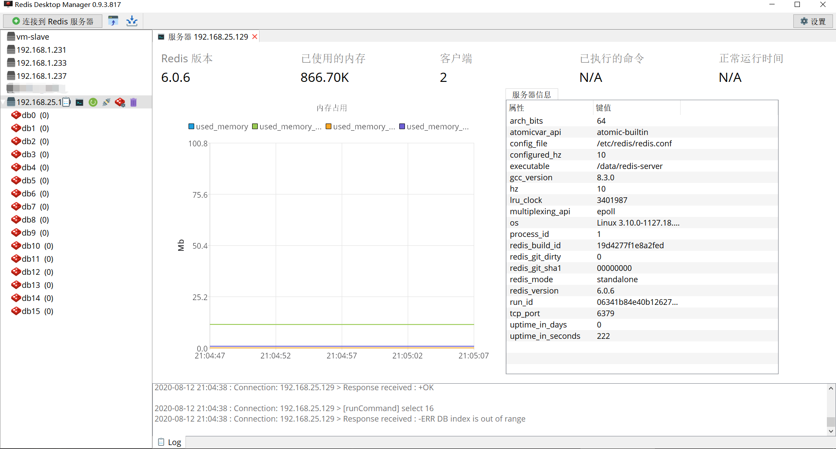Click the green reload icon on 192.168.25.129

point(93,102)
